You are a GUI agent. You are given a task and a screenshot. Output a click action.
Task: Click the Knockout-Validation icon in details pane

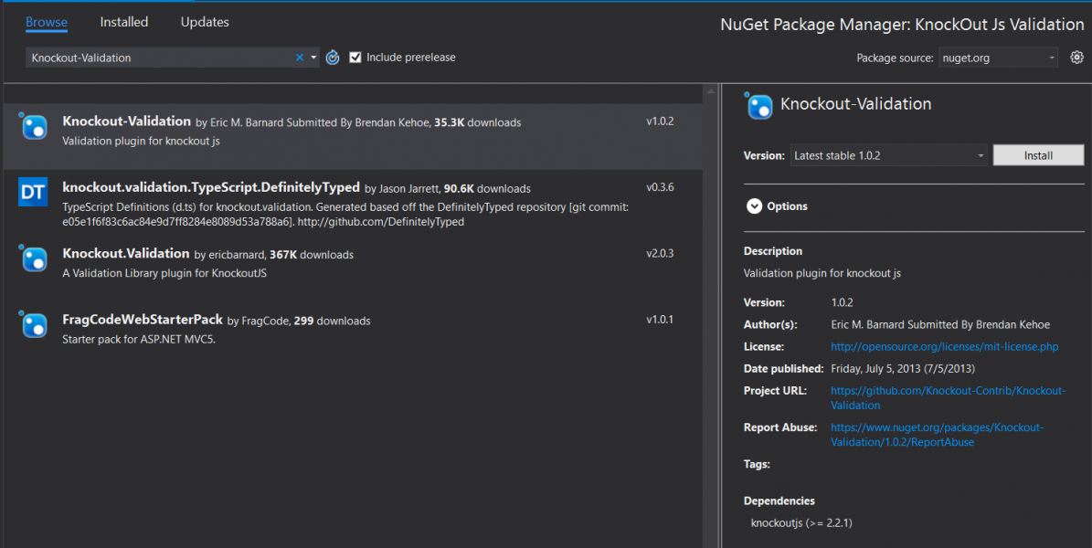(758, 107)
